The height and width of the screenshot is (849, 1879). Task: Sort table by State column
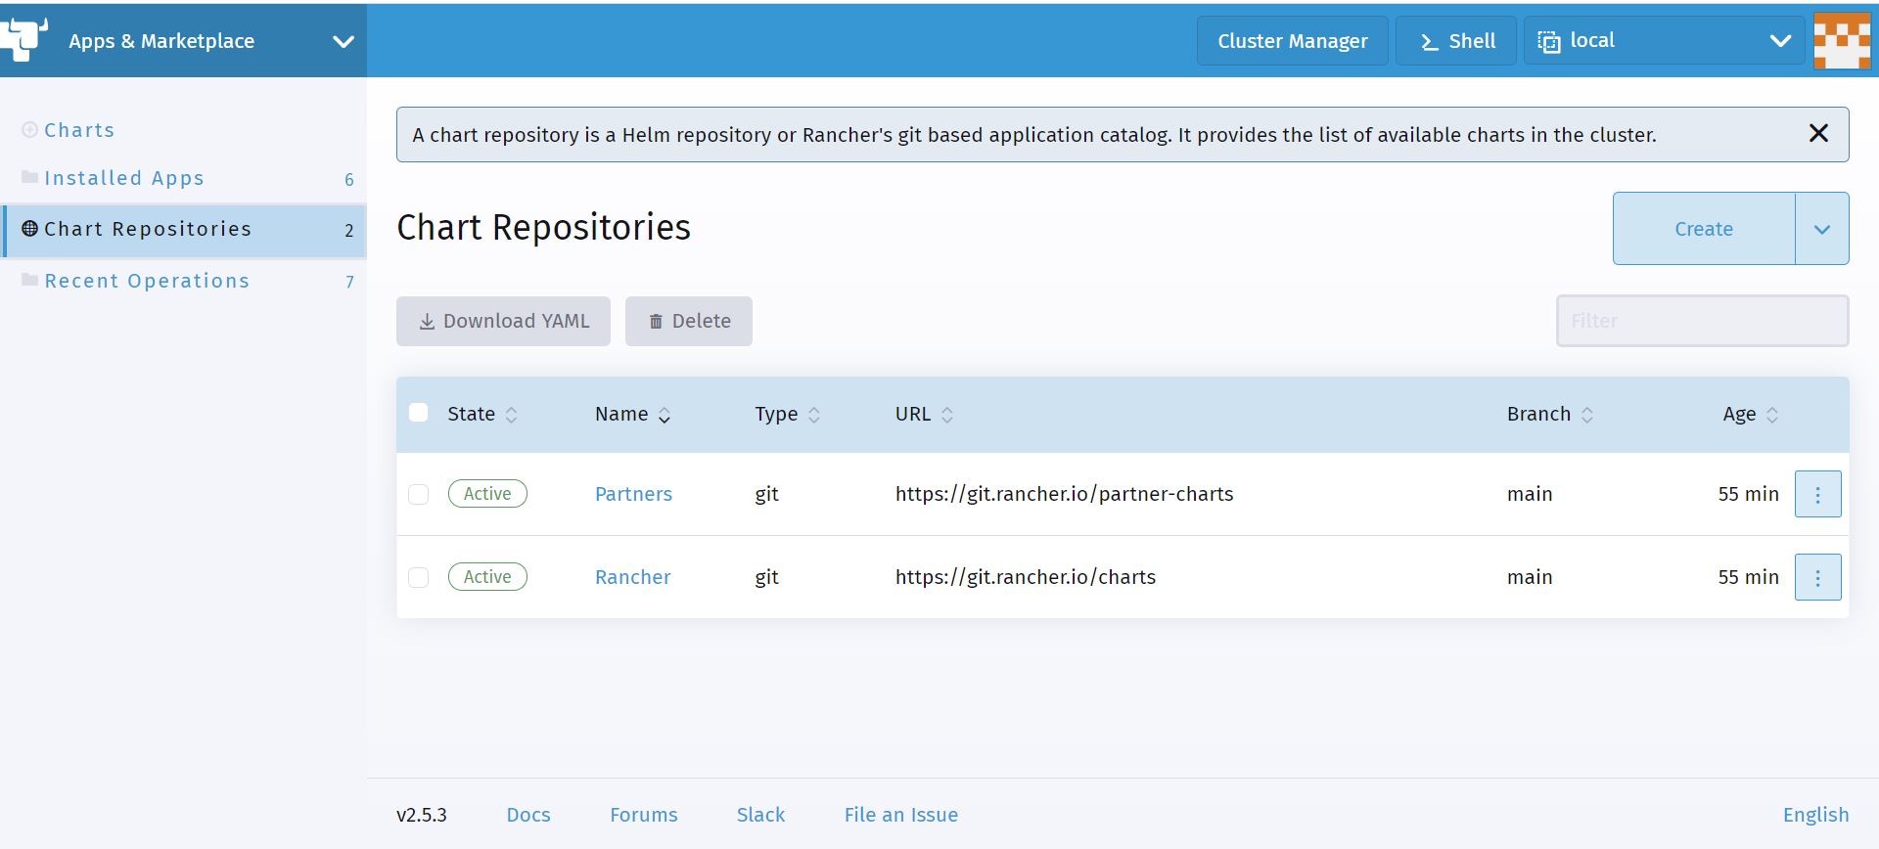point(481,414)
